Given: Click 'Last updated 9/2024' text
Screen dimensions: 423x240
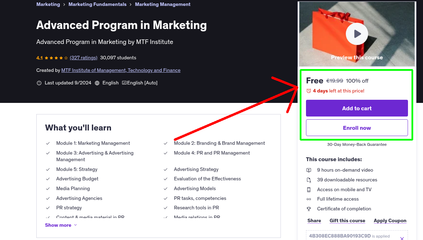Looking at the screenshot, I should click(x=68, y=83).
